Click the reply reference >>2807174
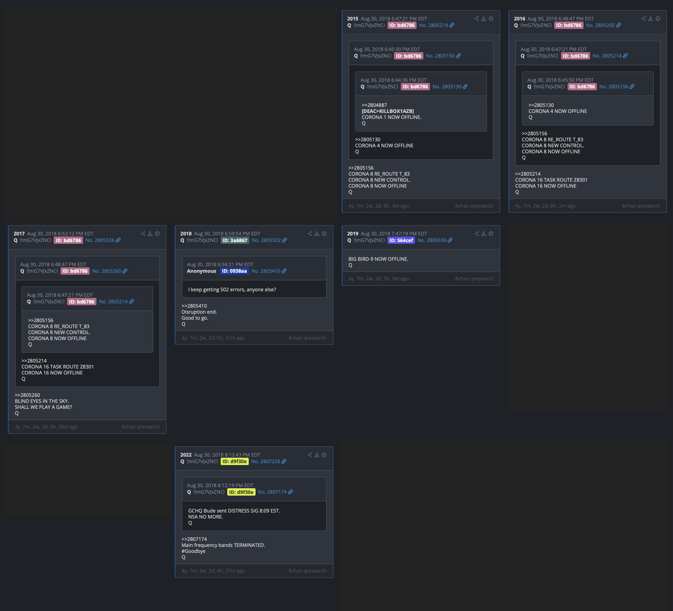 coord(194,540)
